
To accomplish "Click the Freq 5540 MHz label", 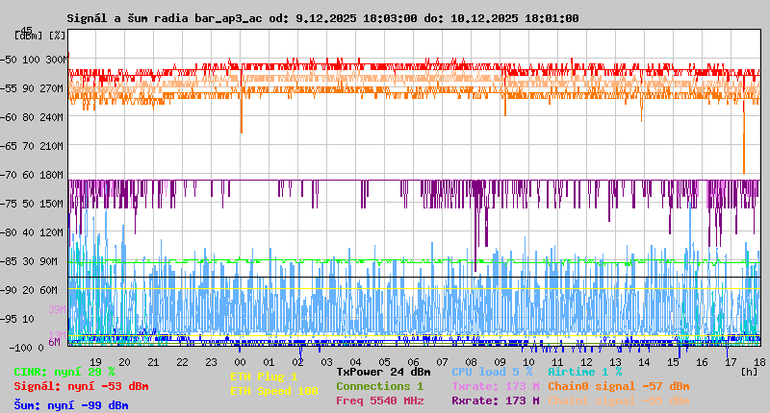I will pyautogui.click(x=379, y=401).
